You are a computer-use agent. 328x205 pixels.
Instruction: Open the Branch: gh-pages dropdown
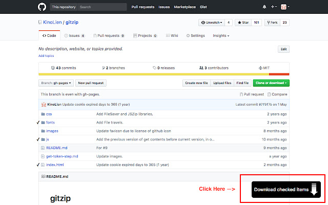coord(55,83)
